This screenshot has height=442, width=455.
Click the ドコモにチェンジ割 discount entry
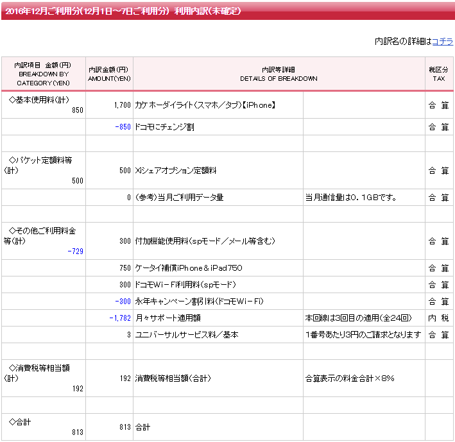[164, 127]
